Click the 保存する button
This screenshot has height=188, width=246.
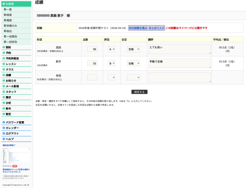tap(139, 92)
